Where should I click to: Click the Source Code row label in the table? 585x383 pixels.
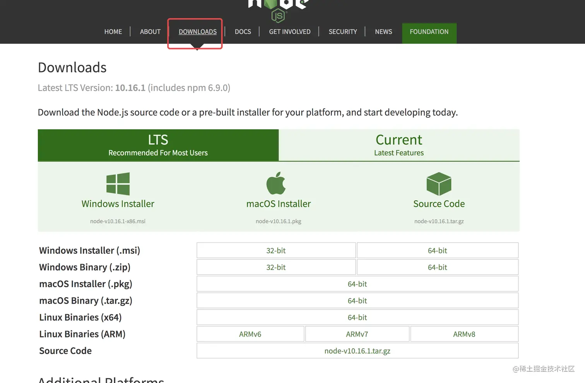tap(65, 351)
